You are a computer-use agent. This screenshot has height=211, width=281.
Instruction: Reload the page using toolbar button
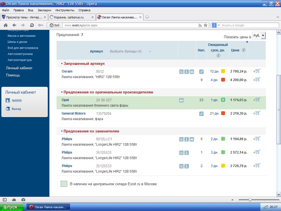click(x=32, y=25)
